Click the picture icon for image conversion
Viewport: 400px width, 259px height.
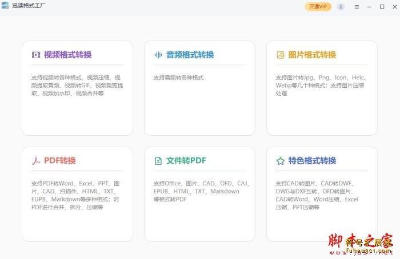281,55
